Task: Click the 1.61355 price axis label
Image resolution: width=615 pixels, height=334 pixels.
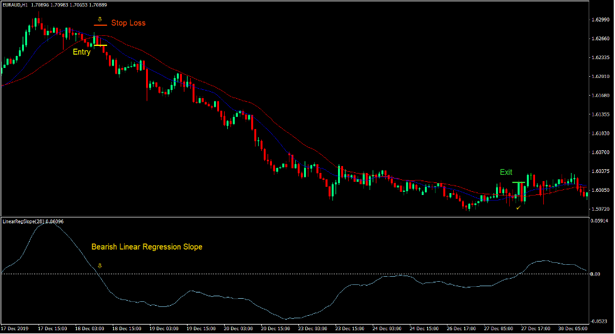Action: [601, 114]
